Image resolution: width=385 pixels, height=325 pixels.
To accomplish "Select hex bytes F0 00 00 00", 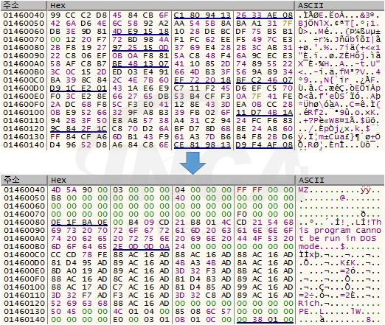I will click(x=265, y=214).
